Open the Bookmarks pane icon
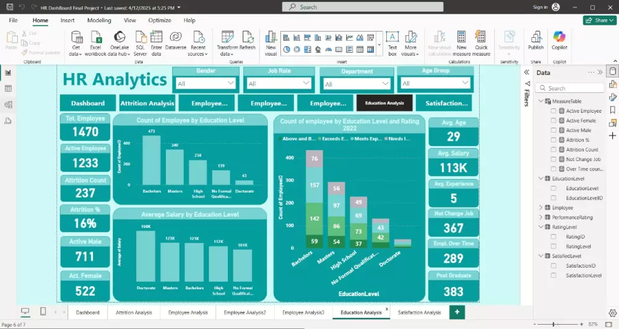 [x=613, y=110]
